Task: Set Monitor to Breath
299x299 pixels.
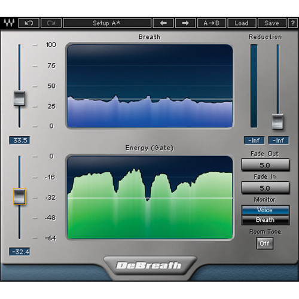Action: pos(266,220)
